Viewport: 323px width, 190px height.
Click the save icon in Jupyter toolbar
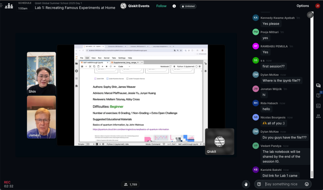[82, 66]
